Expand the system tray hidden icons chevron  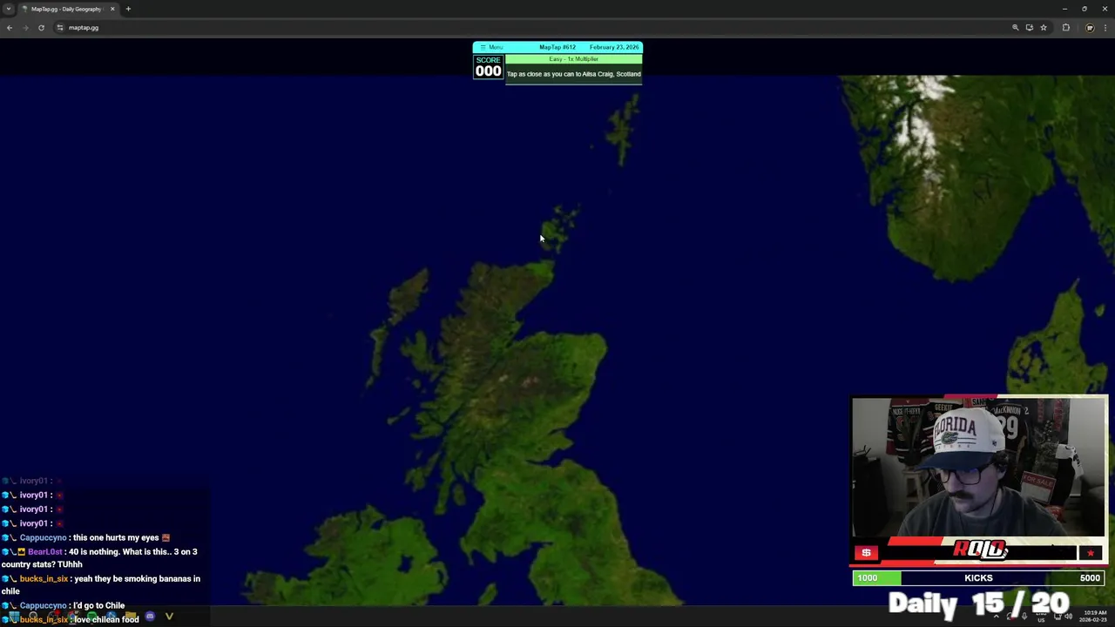(x=997, y=617)
